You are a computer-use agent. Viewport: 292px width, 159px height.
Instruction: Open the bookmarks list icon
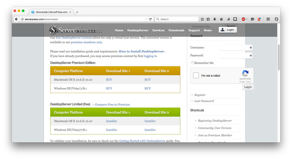pos(208,19)
